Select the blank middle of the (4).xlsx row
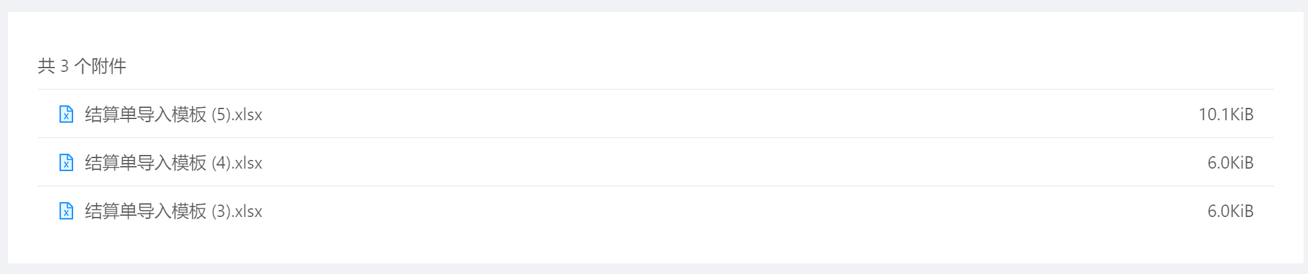 pyautogui.click(x=682, y=163)
